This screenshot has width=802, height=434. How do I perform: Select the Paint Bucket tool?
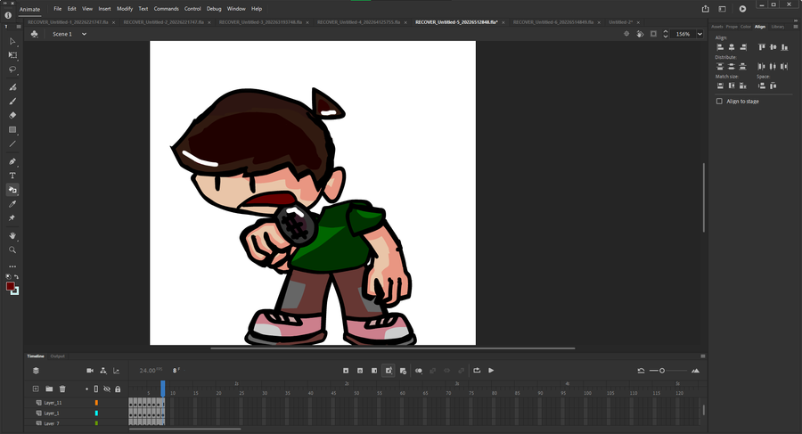point(12,190)
